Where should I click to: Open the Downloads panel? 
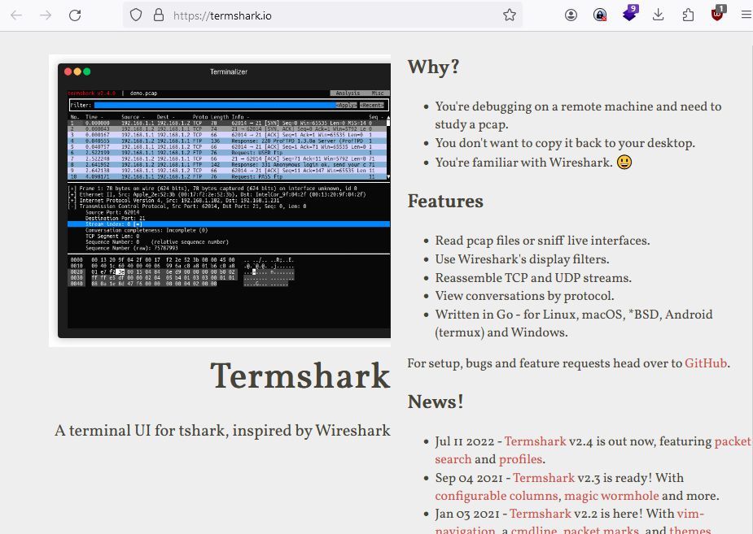(659, 15)
